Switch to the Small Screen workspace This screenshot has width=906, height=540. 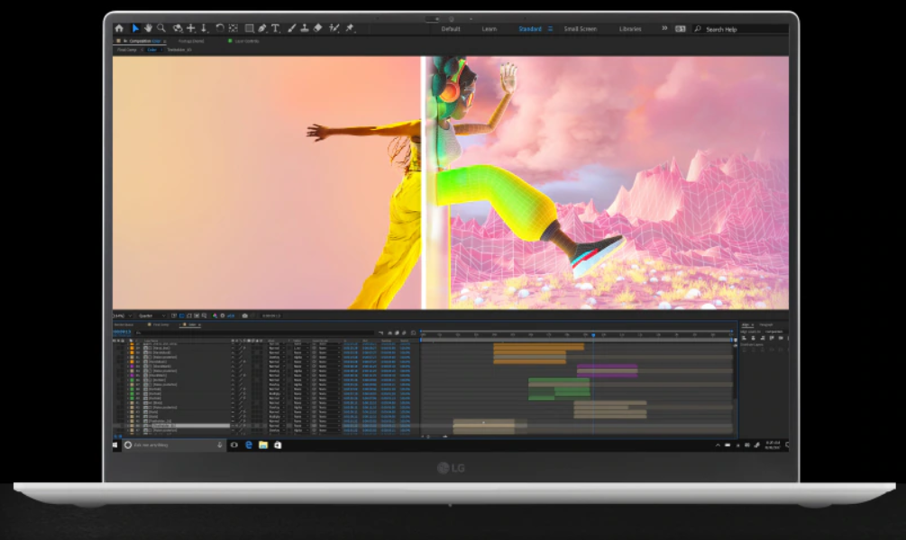coord(581,29)
